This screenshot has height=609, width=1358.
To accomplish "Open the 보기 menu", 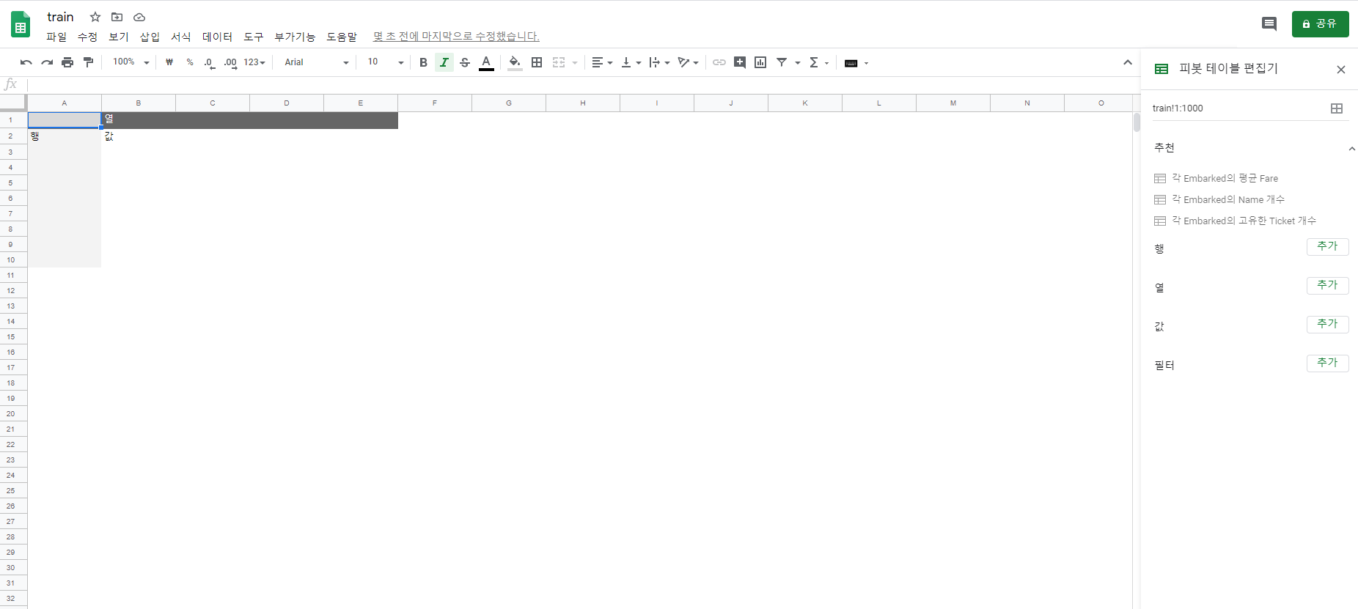I will pos(119,37).
